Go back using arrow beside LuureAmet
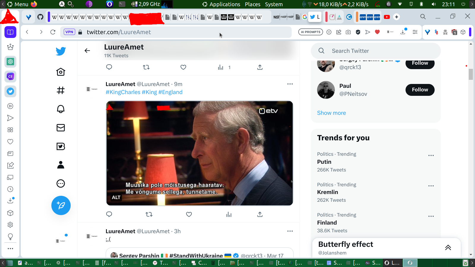 pos(87,51)
